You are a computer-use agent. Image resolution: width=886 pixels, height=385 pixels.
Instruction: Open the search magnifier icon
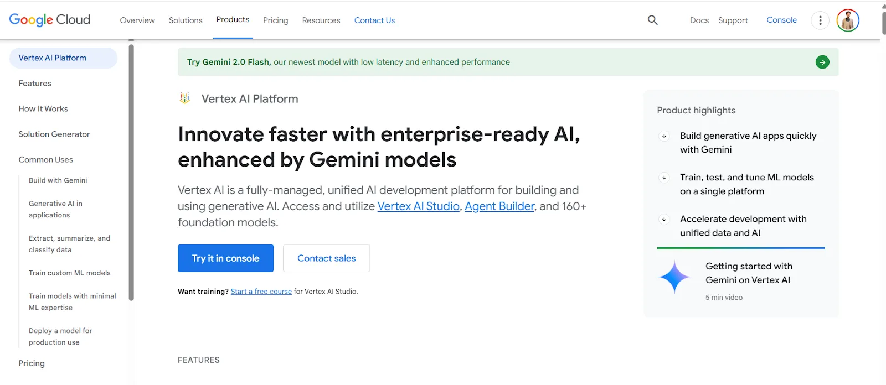653,20
